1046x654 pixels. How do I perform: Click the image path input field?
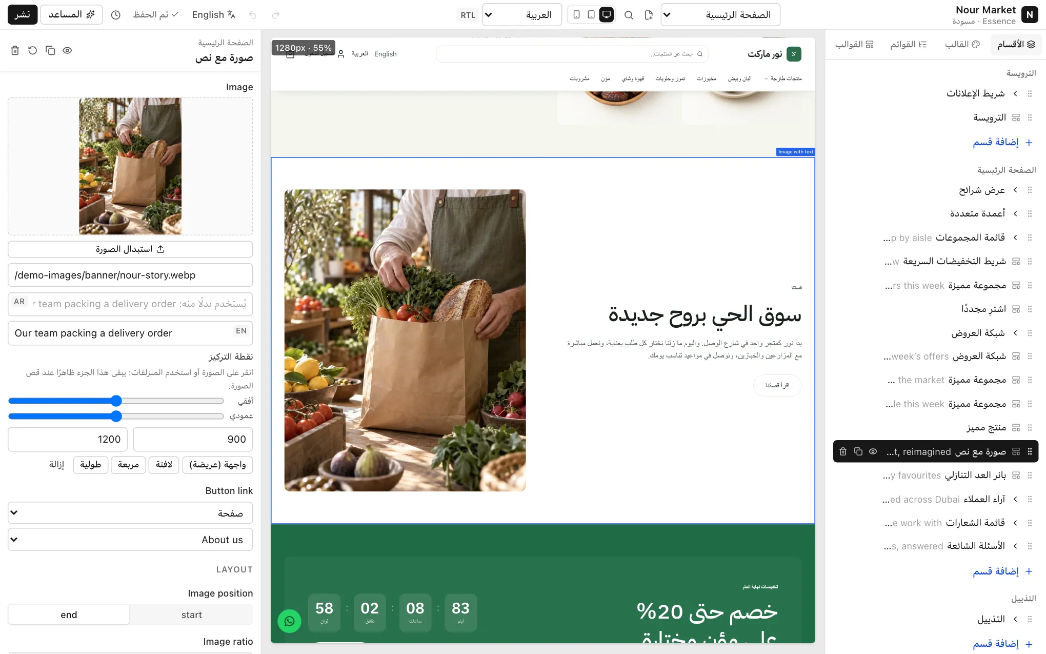130,275
